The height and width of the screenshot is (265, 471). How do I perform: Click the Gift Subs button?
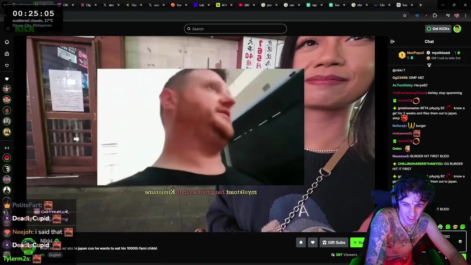coord(334,242)
